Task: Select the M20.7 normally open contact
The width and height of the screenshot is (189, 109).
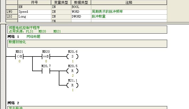Action: coord(46,71)
